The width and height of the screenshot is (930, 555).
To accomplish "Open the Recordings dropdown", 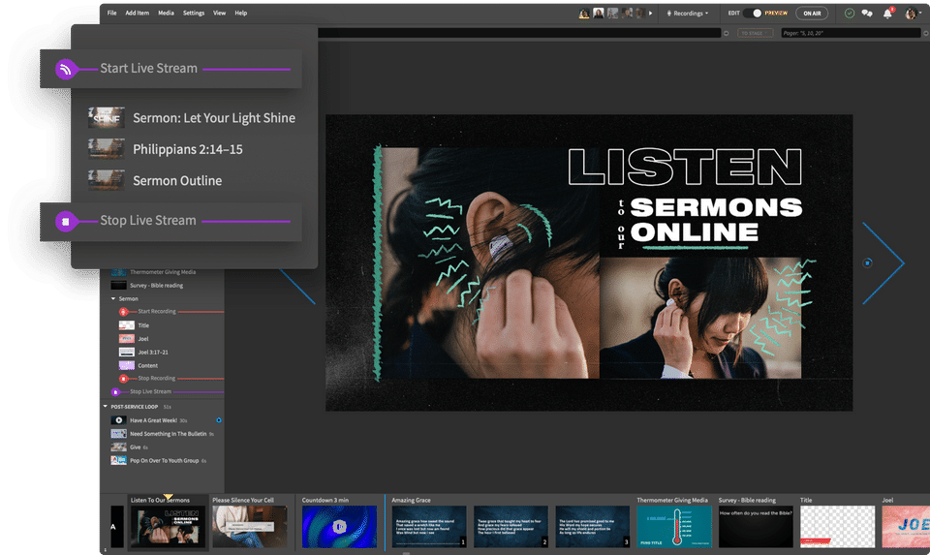I will coord(689,14).
